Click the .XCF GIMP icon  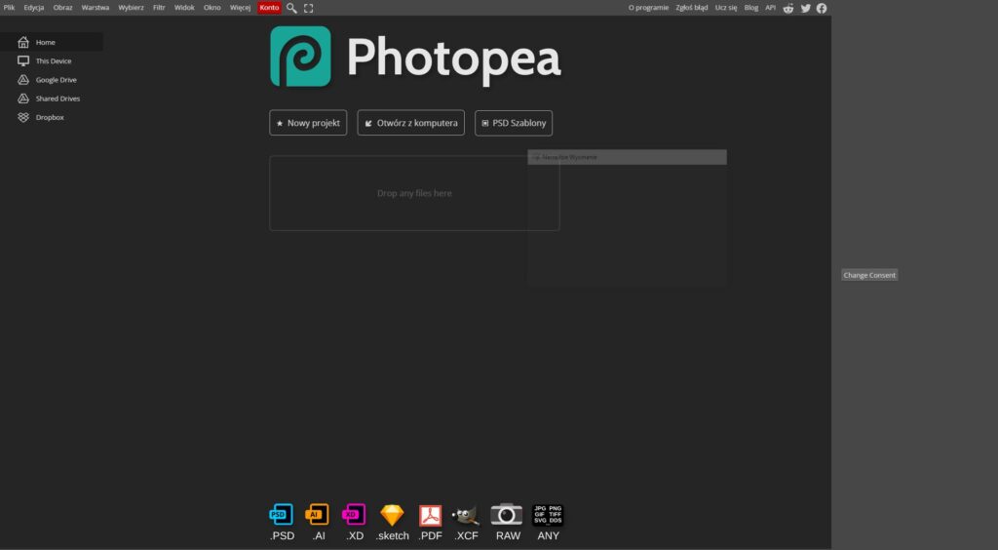tap(466, 515)
